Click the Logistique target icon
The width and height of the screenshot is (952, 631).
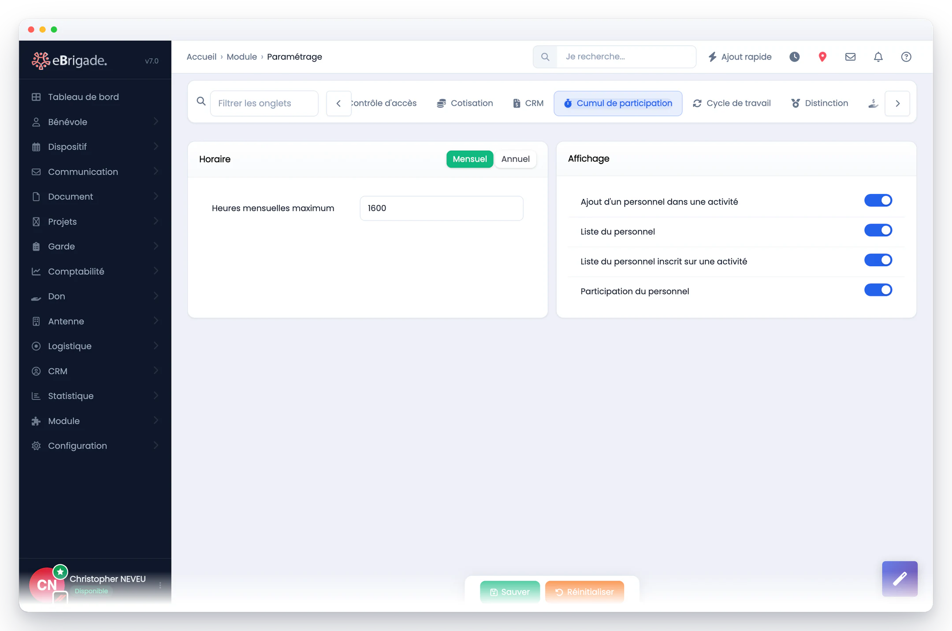(36, 346)
